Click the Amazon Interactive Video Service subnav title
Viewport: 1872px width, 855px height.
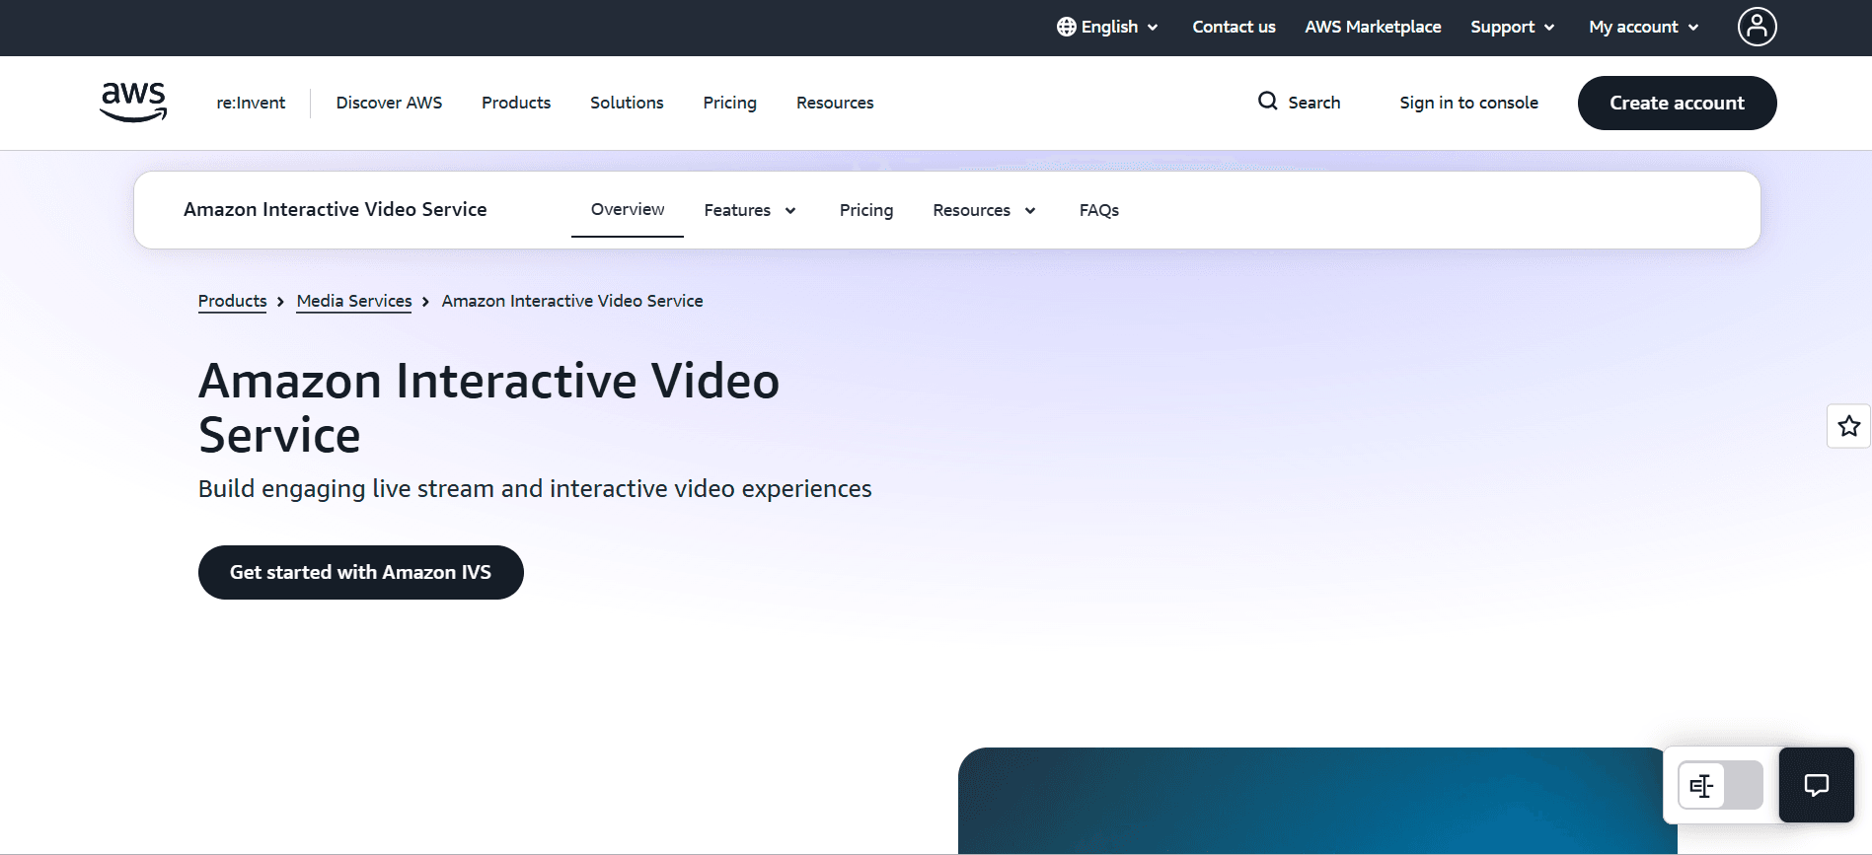(x=336, y=209)
